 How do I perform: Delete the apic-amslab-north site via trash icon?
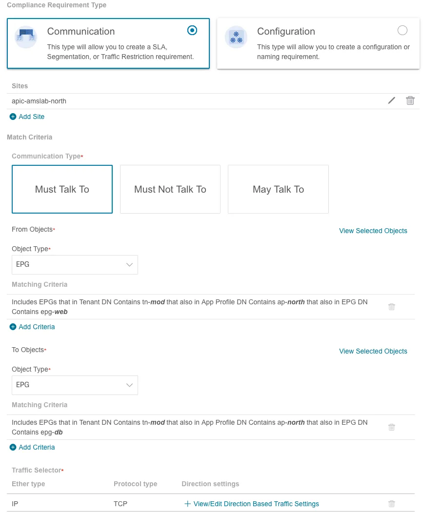[x=410, y=101]
